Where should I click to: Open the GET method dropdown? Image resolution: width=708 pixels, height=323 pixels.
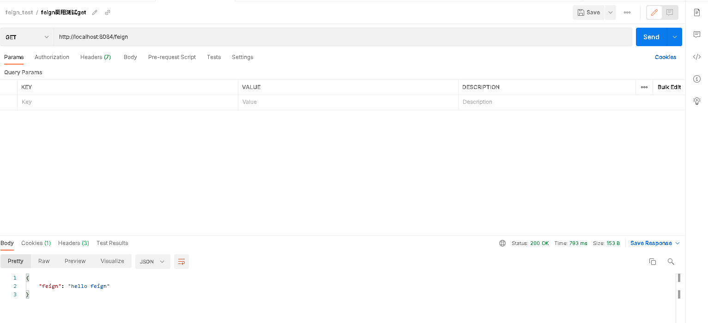pos(26,36)
